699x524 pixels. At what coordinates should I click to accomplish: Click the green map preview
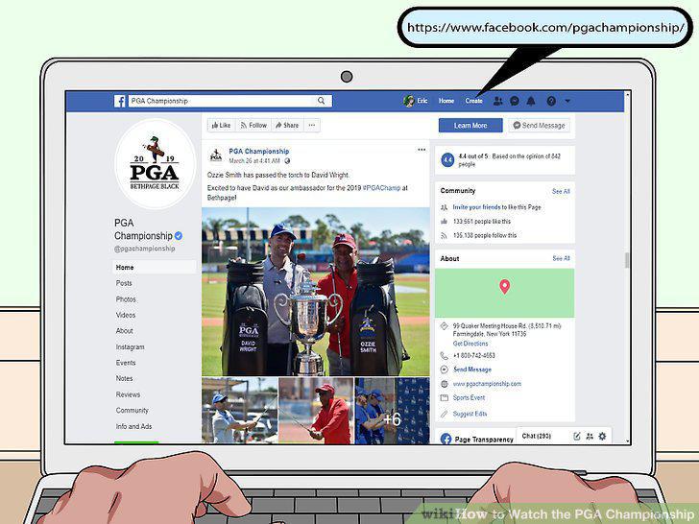click(x=505, y=294)
